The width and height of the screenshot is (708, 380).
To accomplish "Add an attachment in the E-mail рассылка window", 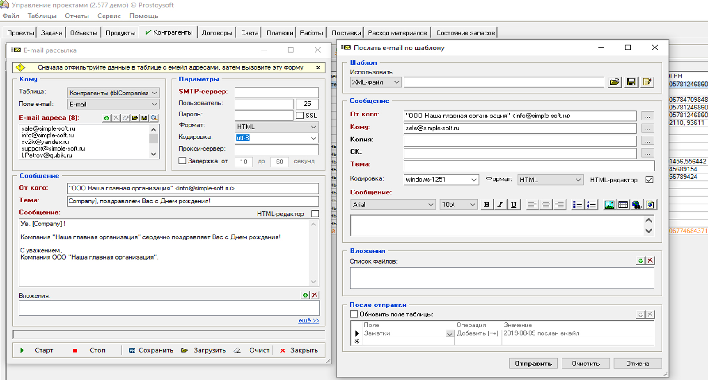I will (305, 295).
